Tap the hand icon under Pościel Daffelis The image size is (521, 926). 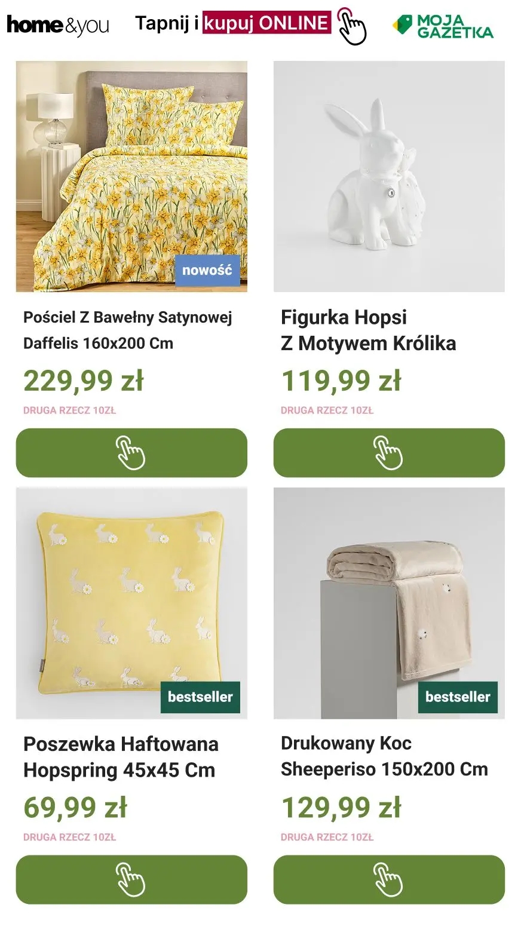[x=131, y=453]
